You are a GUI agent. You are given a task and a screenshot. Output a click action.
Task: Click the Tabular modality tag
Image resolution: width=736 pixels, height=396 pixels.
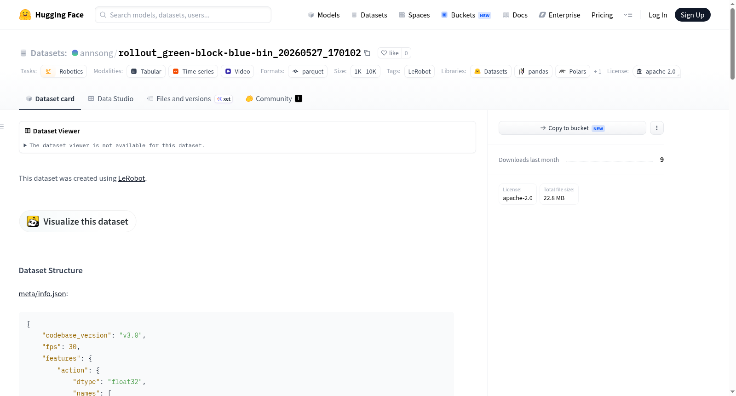(146, 71)
